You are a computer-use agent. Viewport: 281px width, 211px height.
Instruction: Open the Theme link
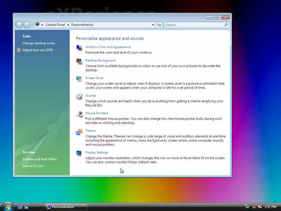(91, 131)
